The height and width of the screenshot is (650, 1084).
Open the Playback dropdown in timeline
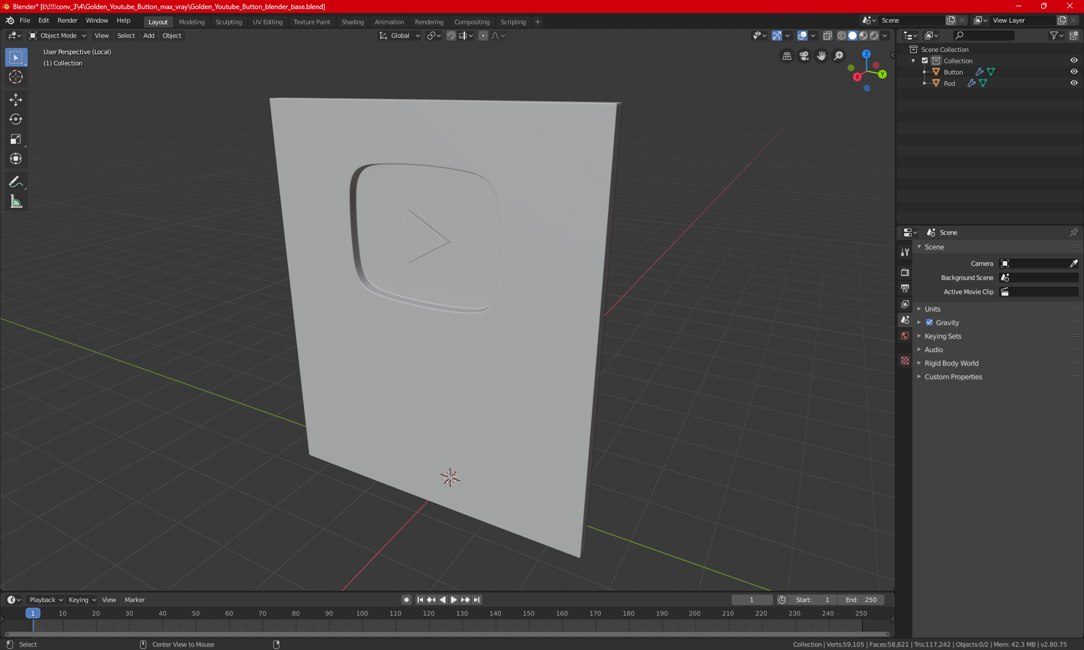(x=46, y=600)
